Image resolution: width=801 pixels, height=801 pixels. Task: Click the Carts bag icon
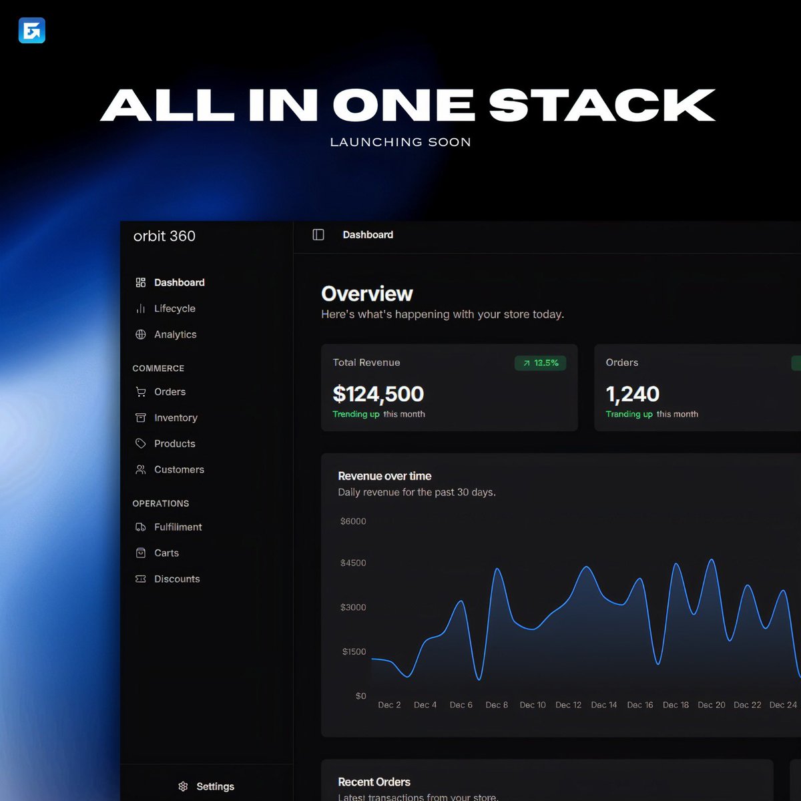[140, 553]
